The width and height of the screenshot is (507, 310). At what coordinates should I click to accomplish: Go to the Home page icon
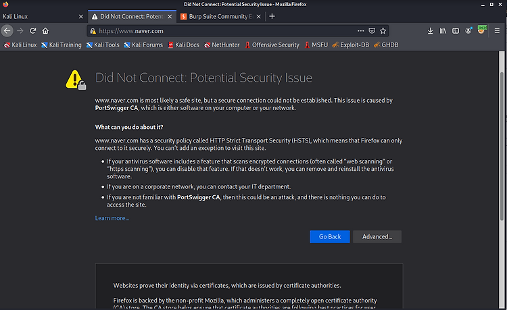click(x=45, y=31)
